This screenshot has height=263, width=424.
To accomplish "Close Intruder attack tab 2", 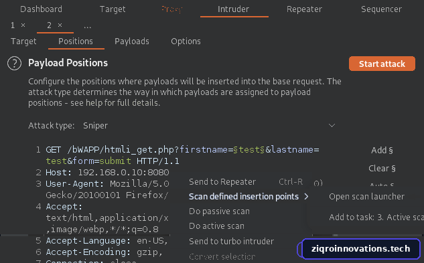I will click(x=60, y=25).
